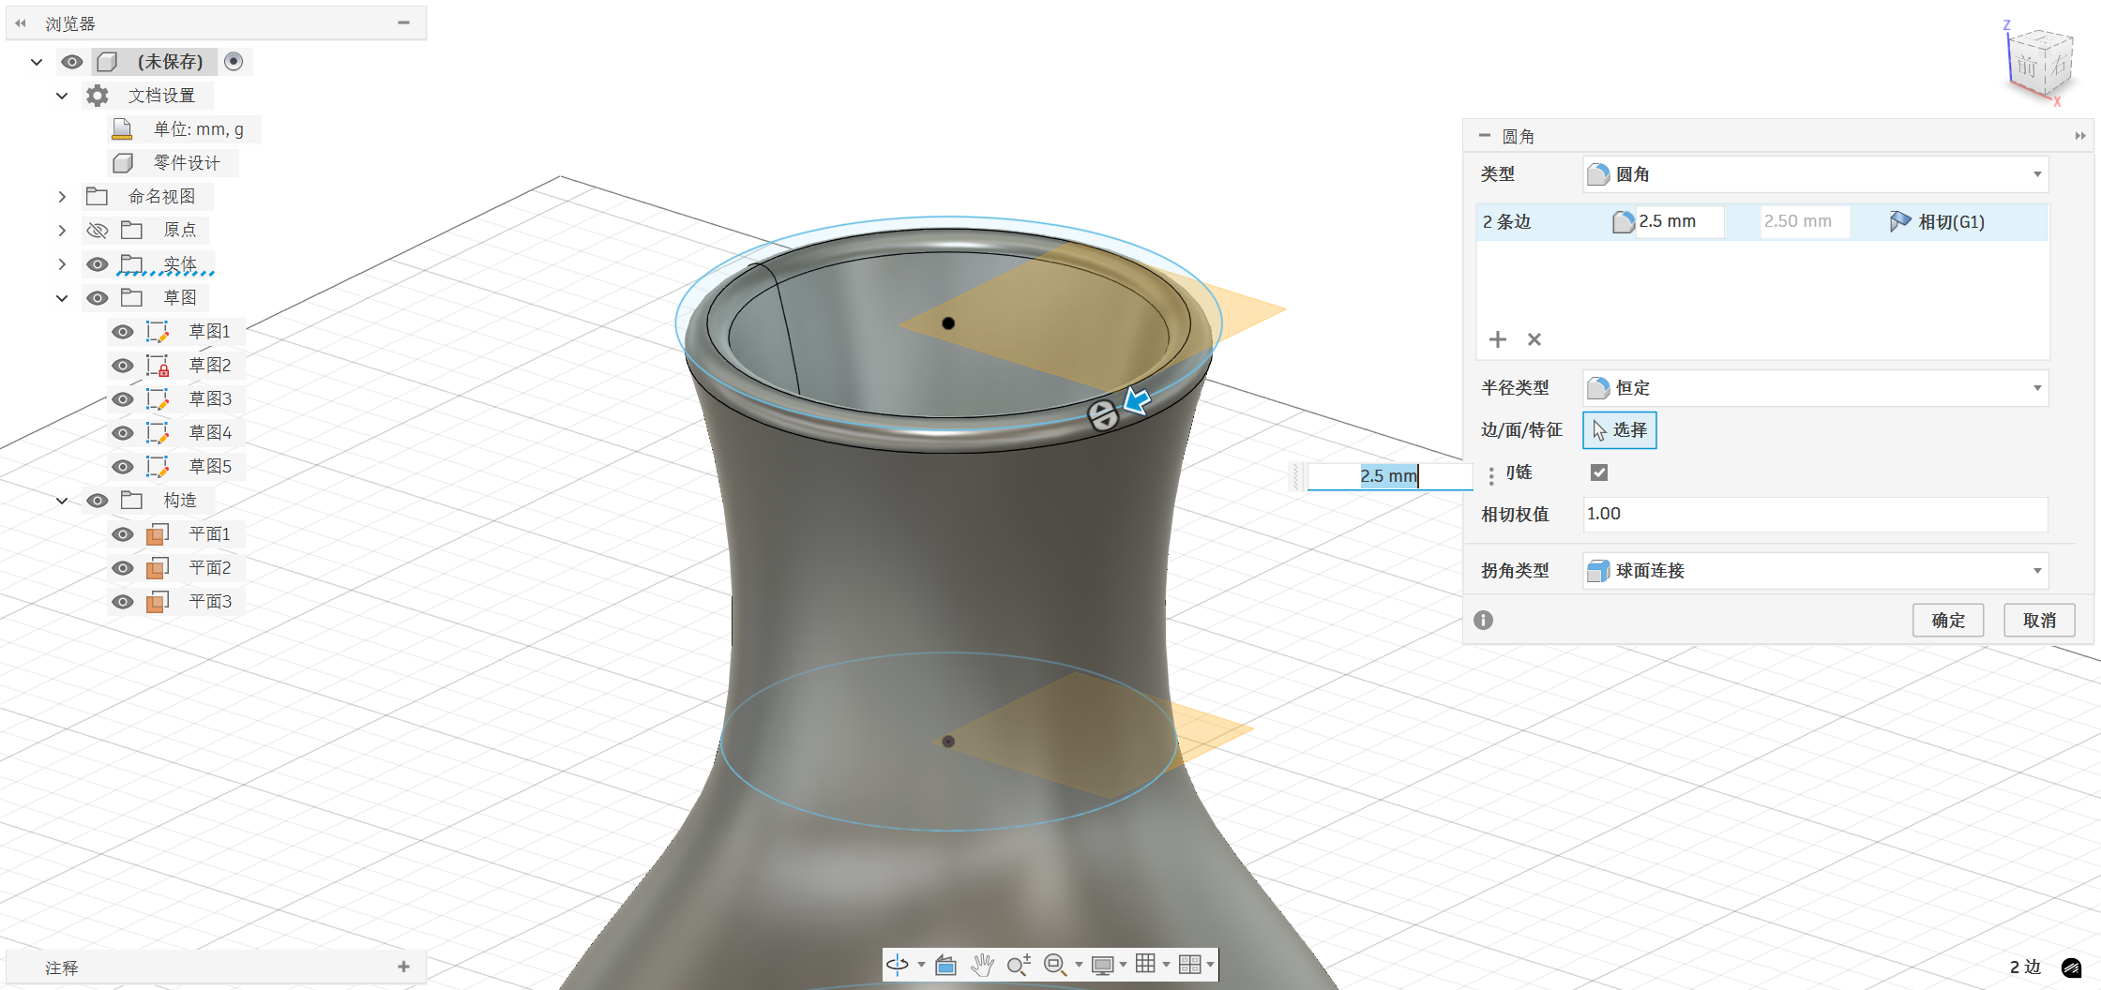Collapse the root (未保存) tree node
Image resolution: width=2101 pixels, height=990 pixels.
37,62
